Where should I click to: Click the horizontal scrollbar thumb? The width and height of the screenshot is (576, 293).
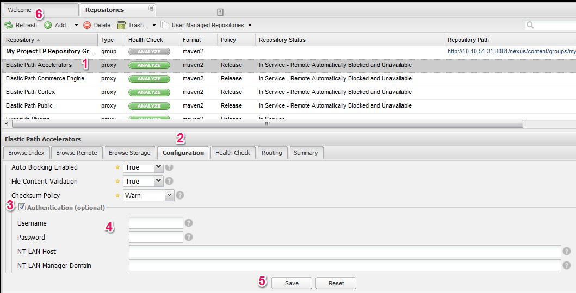coord(268,123)
